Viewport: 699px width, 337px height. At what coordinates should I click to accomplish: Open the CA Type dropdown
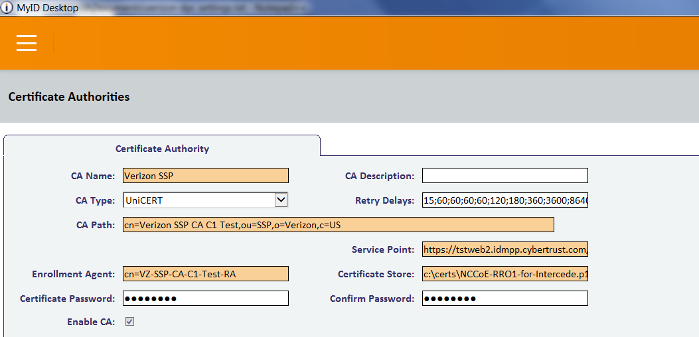click(x=206, y=200)
